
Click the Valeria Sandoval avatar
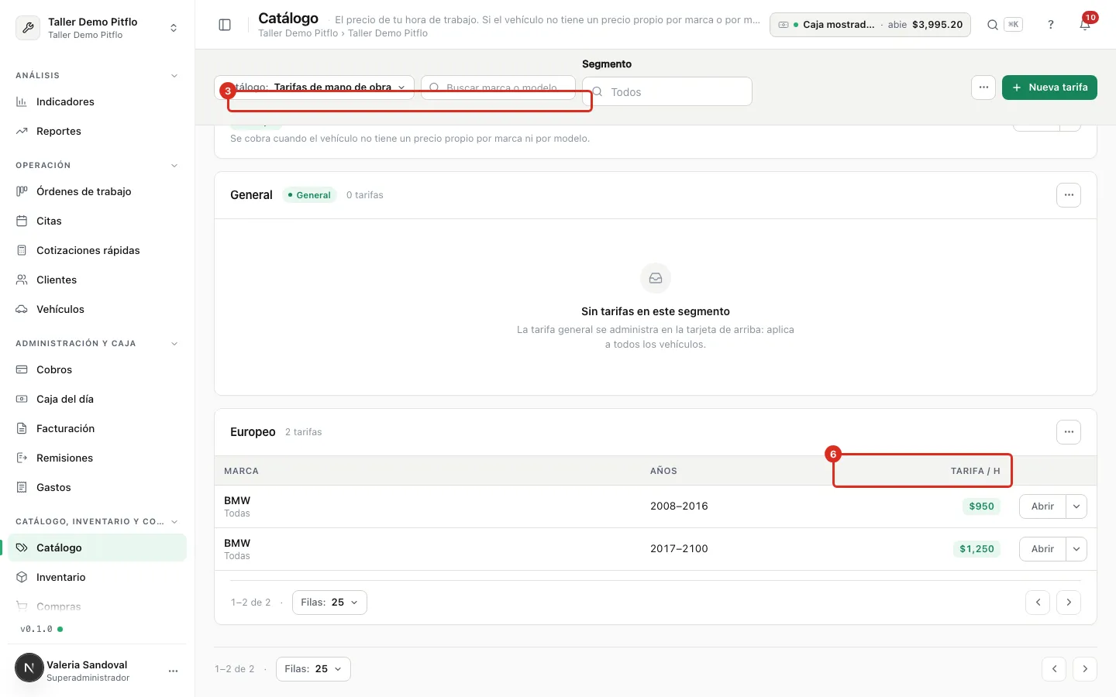(x=29, y=668)
